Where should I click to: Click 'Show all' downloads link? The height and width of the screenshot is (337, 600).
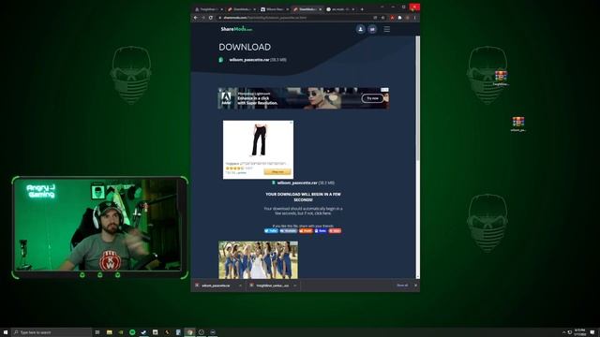click(x=402, y=286)
